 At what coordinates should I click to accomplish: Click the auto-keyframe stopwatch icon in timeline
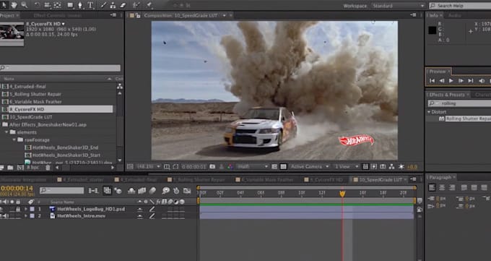click(176, 190)
